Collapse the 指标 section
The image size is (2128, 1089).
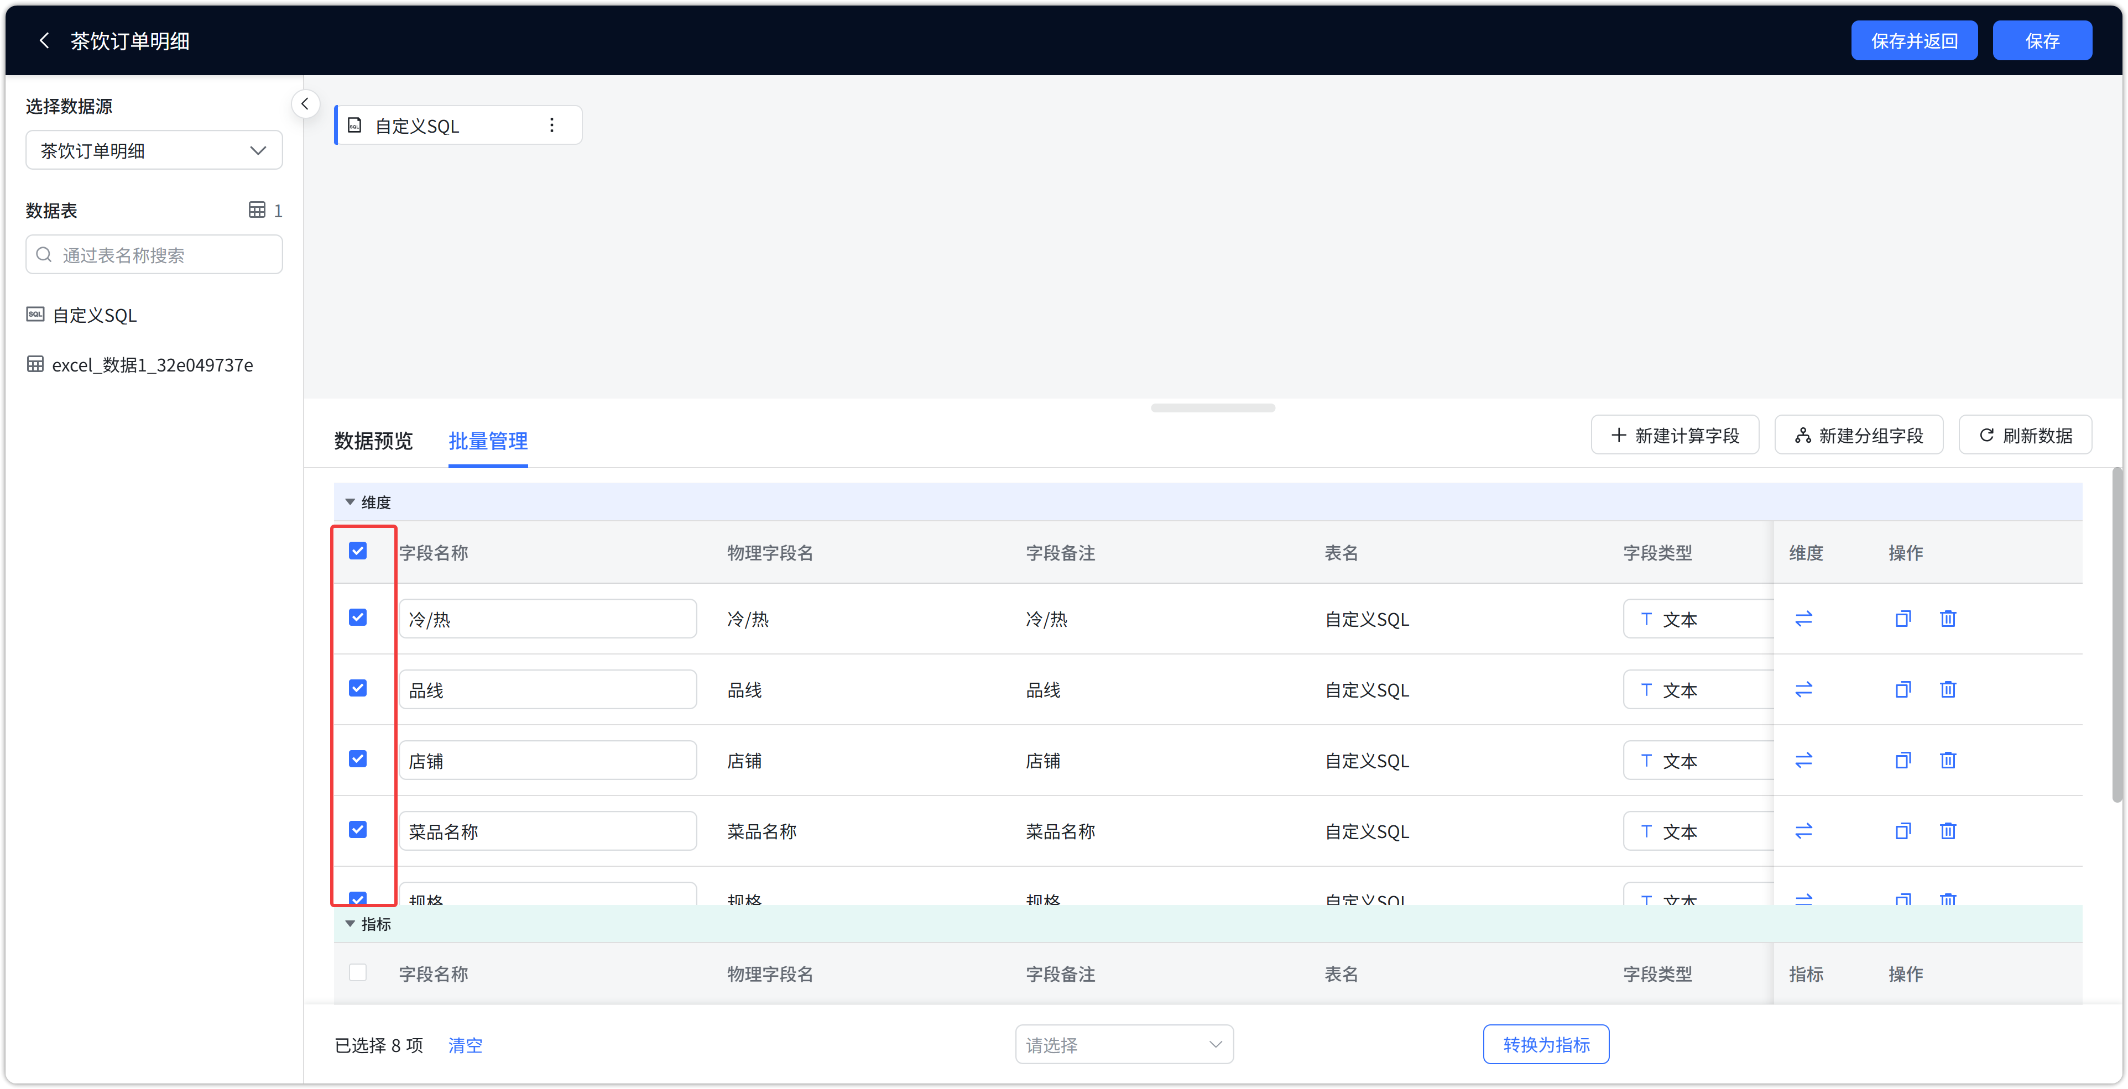click(x=350, y=924)
